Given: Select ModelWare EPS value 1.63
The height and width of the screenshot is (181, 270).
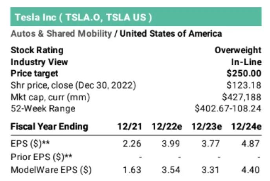Looking at the screenshot, I should 132,170.
